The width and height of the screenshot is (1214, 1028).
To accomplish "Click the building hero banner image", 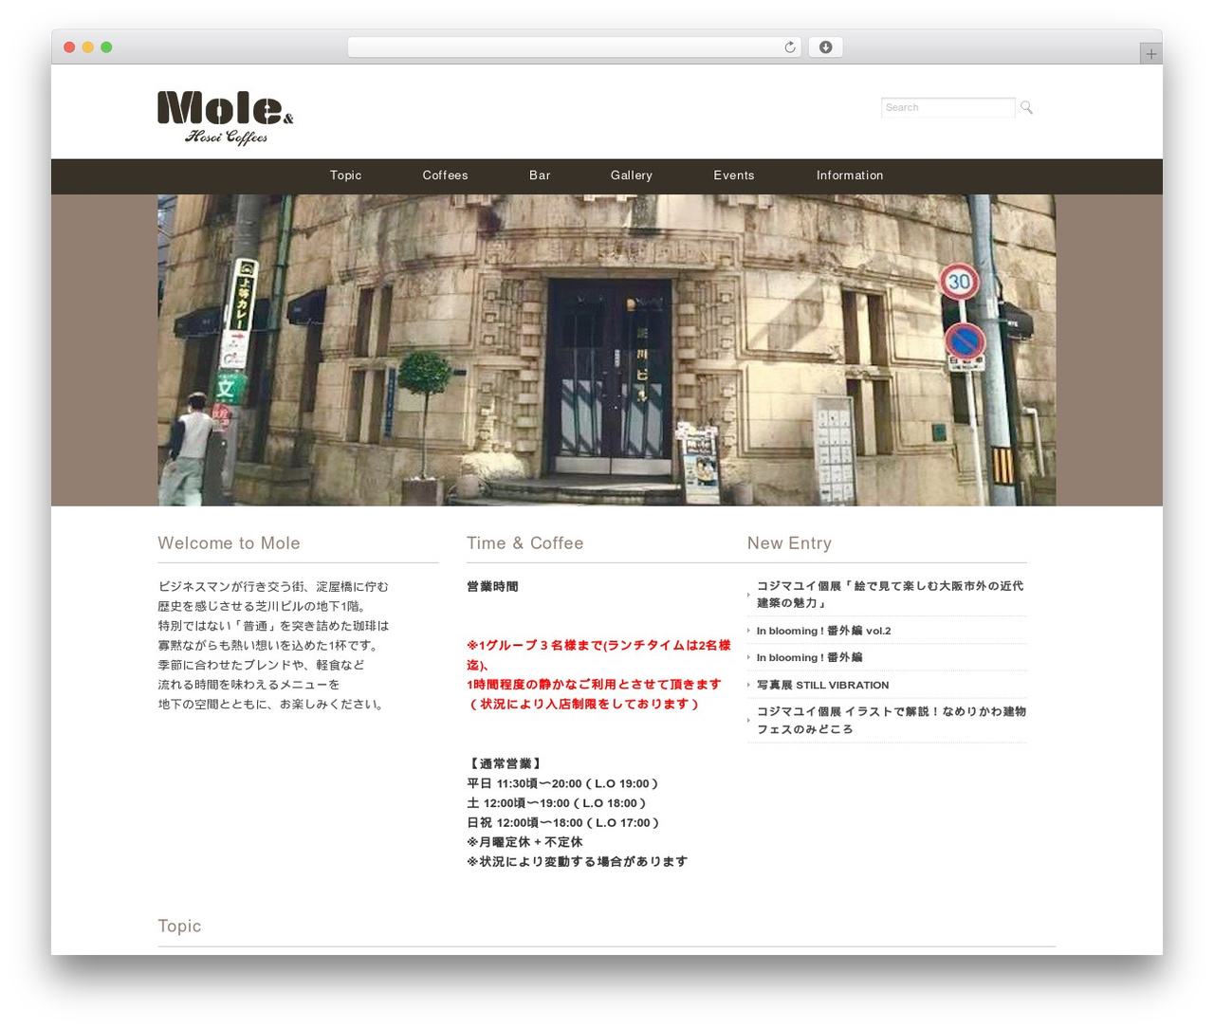I will pyautogui.click(x=606, y=350).
